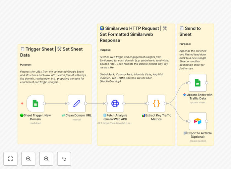Select the Extract Key Traffic Metrics node
This screenshot has height=169, width=231.
coord(156,104)
